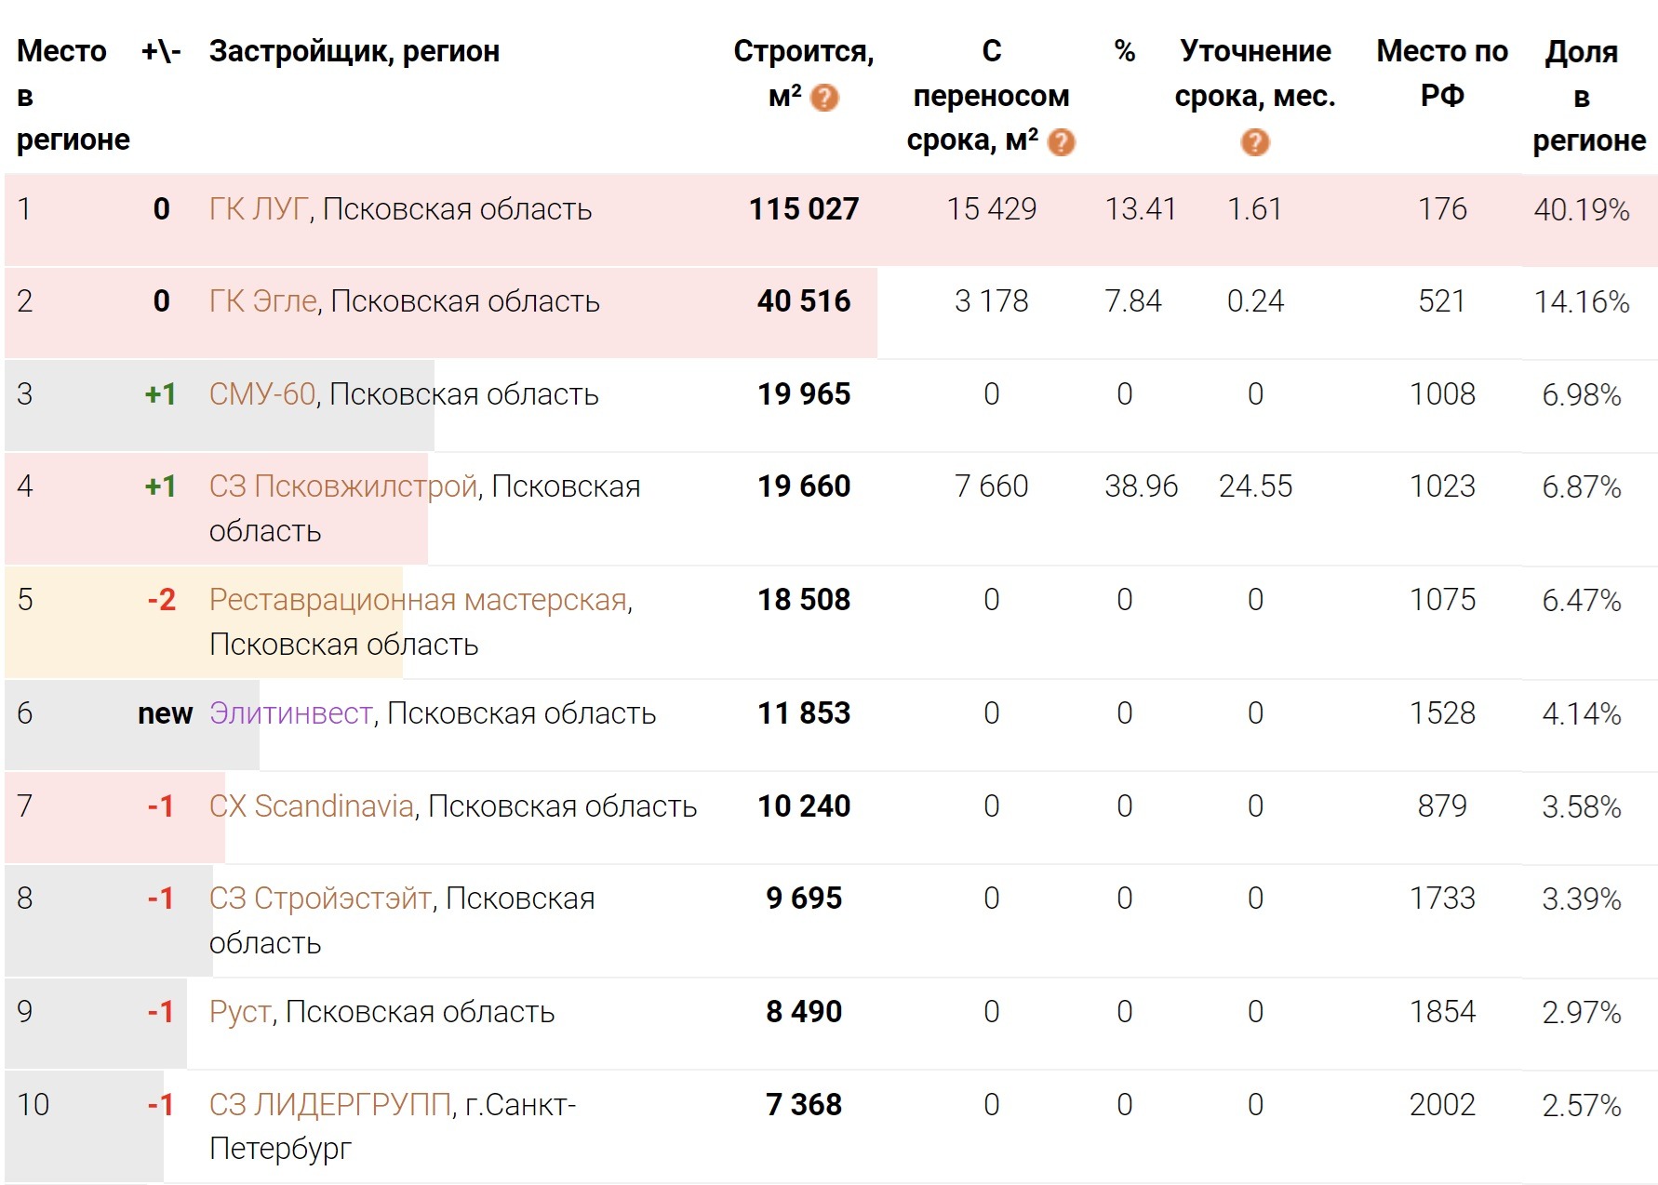
Task: Follow the СМУ-60 developer link
Action: click(262, 394)
